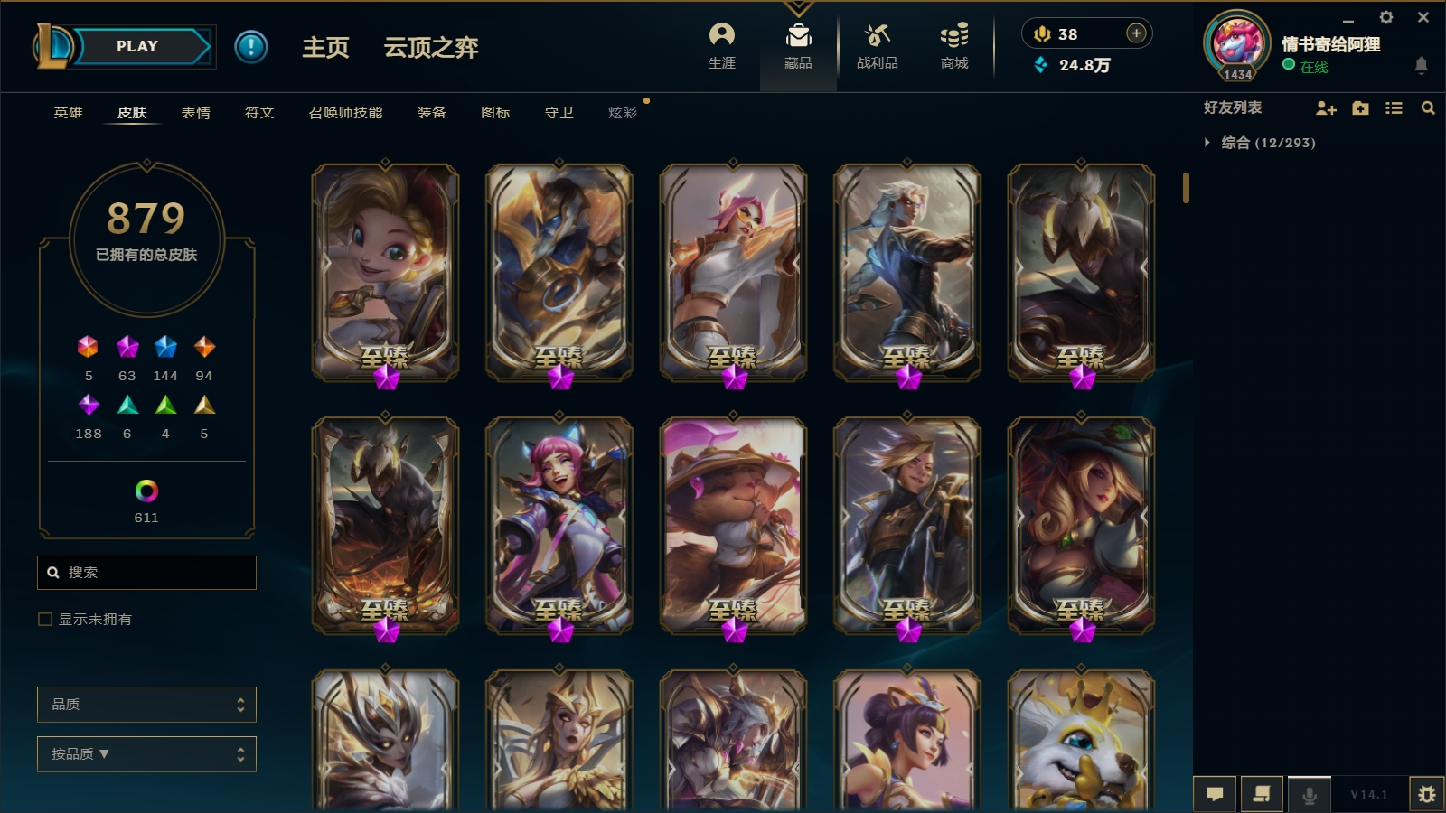Open the chat bubble icon
This screenshot has width=1446, height=813.
[1215, 794]
